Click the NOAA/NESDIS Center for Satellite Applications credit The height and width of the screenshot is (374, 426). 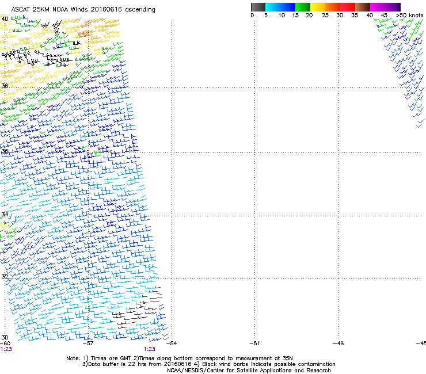tap(249, 371)
